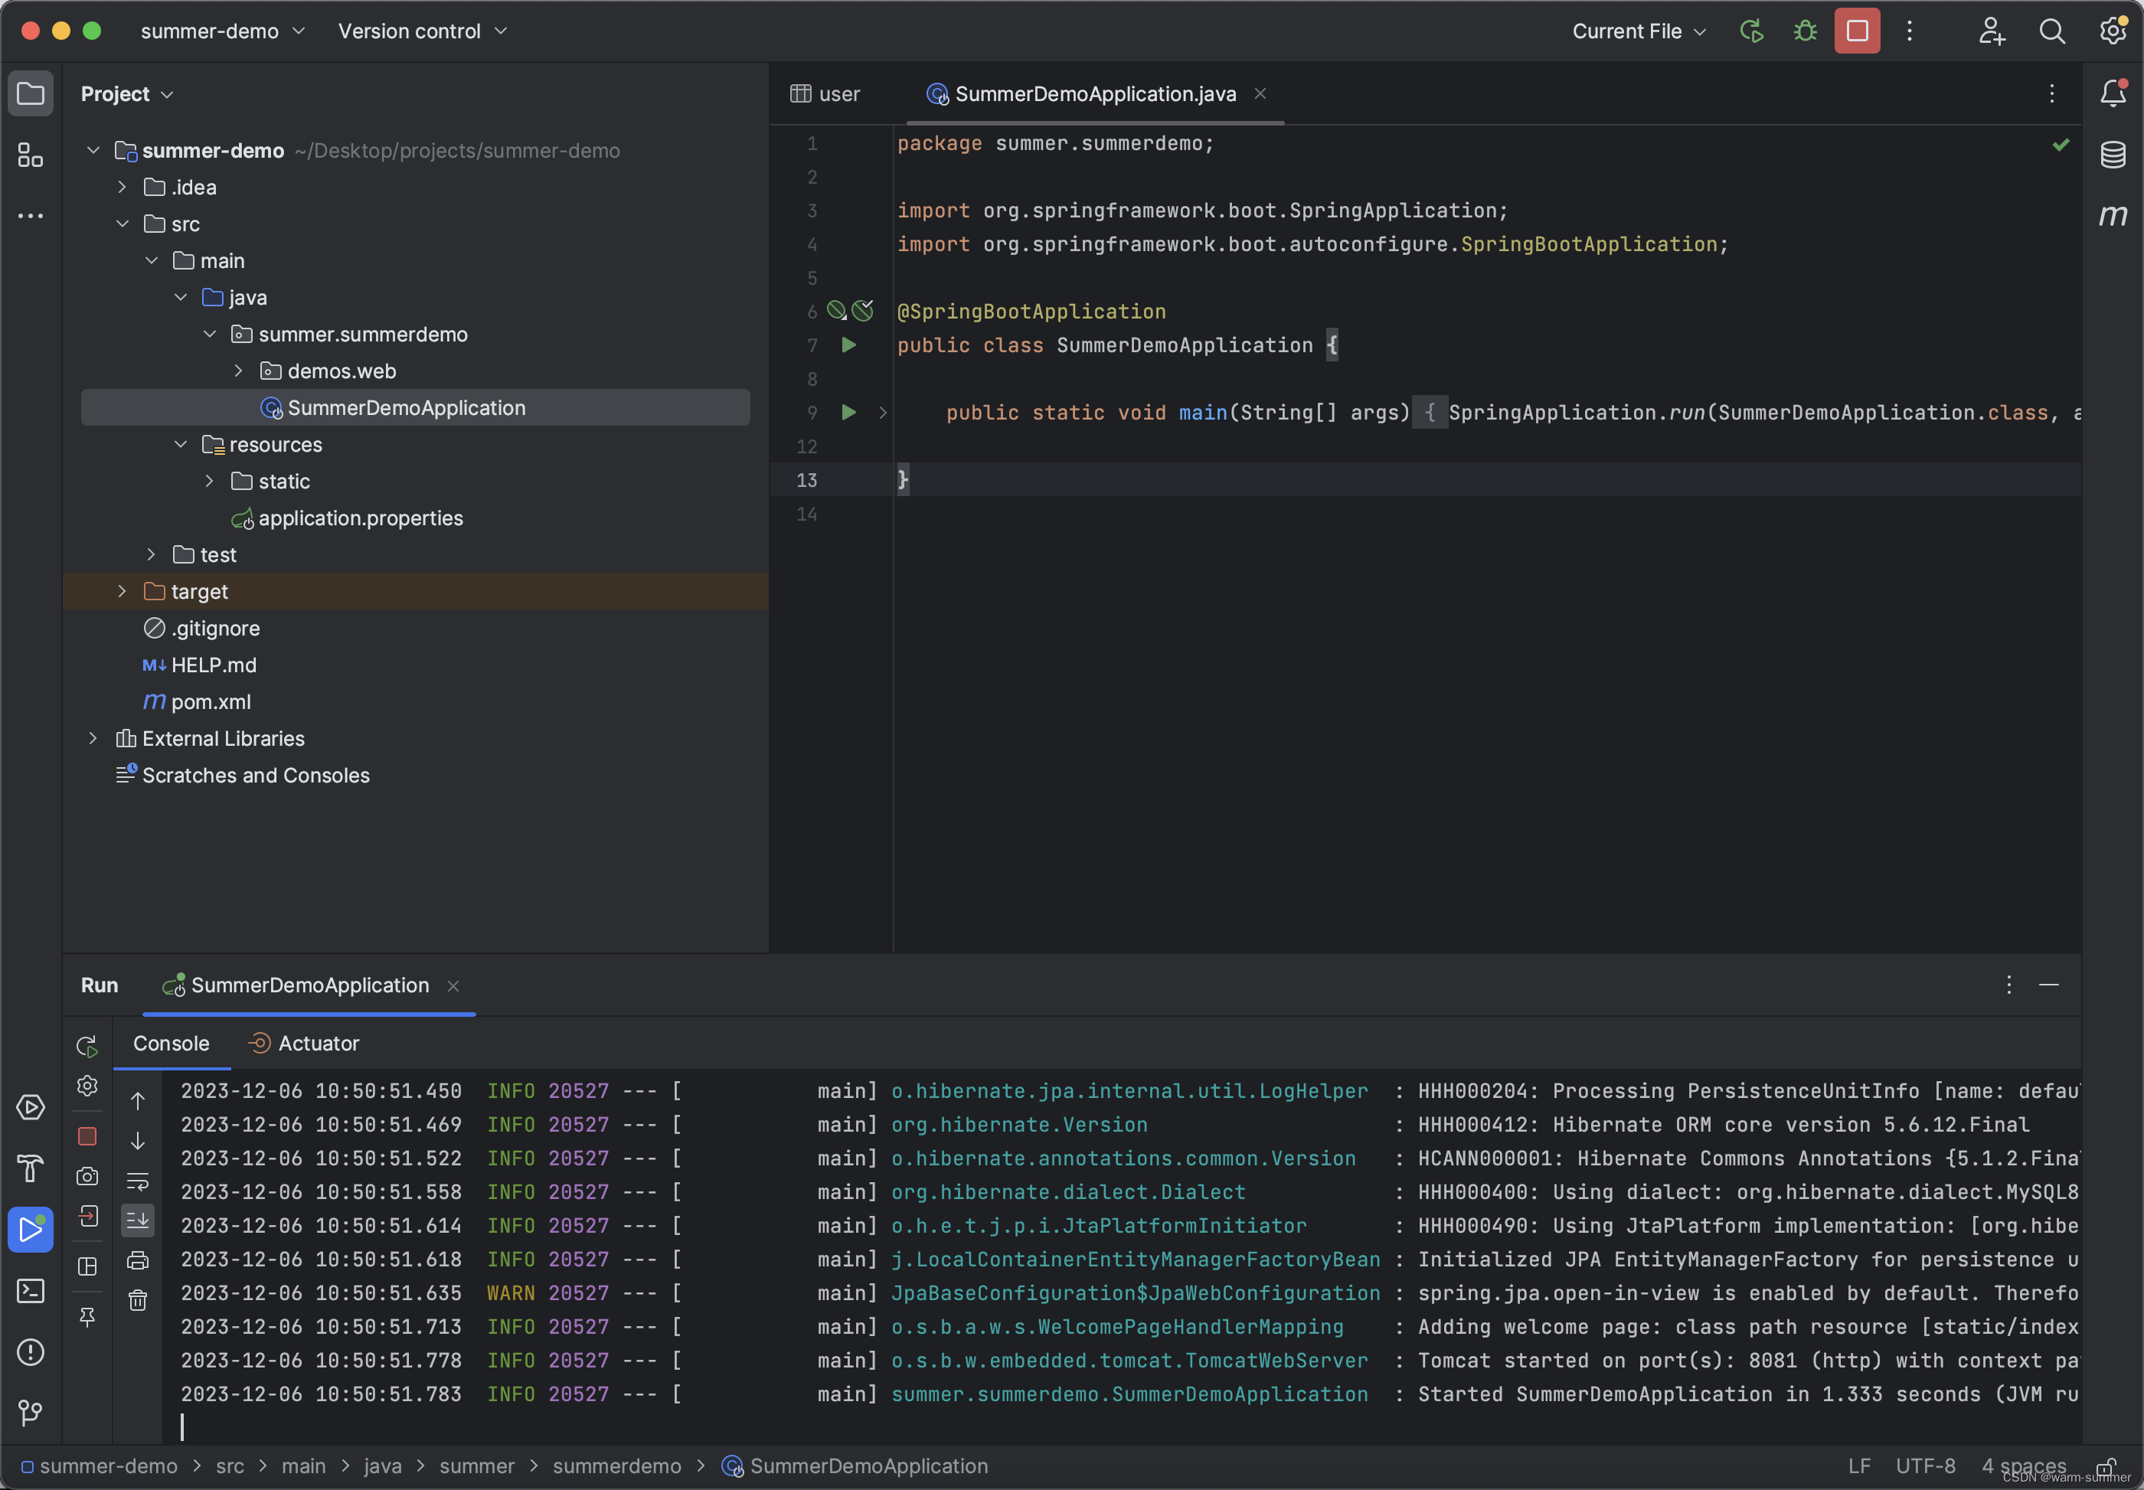Open the Services tool window
2144x1490 pixels.
(x=30, y=1107)
